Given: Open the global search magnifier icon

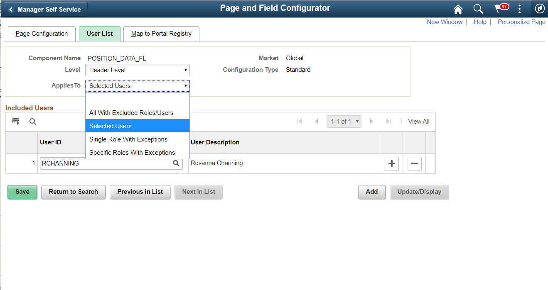Looking at the screenshot, I should tap(478, 9).
